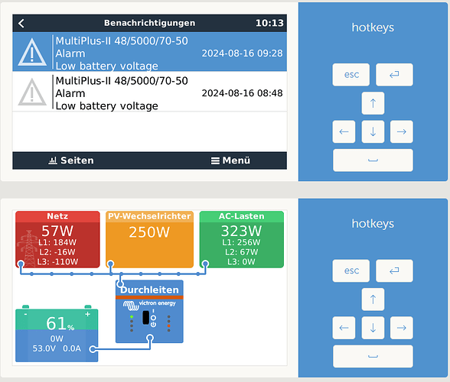This screenshot has width=450, height=382.
Task: Click the up arrow in upper hotkeys panel
Action: [373, 103]
